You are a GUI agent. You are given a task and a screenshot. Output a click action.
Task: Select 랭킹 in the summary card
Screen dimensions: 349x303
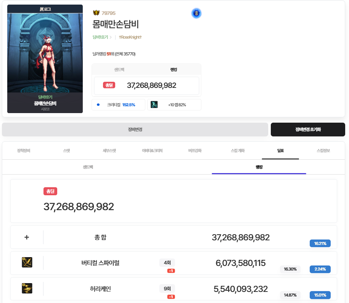174,70
